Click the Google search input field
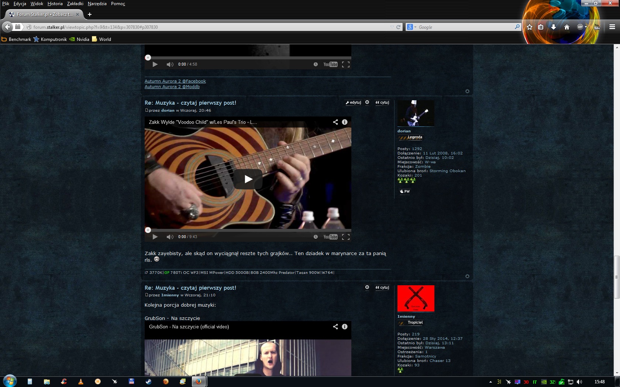This screenshot has height=387, width=620. 465,27
